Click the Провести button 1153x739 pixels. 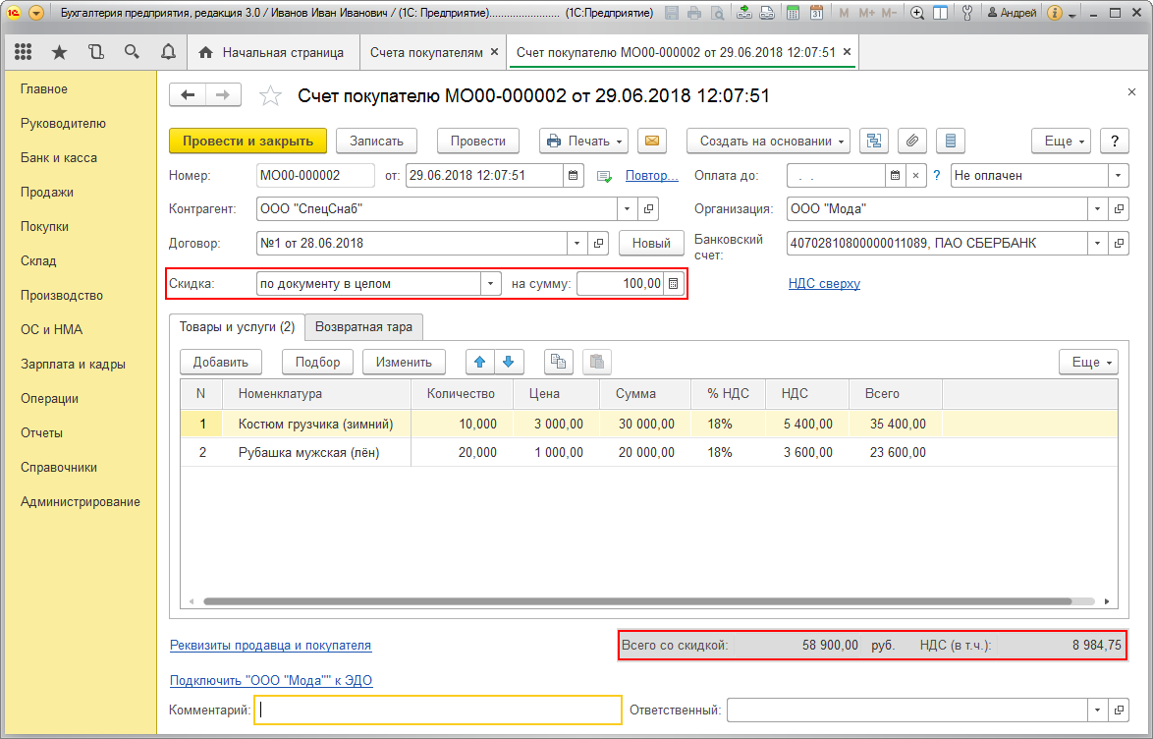(x=478, y=141)
